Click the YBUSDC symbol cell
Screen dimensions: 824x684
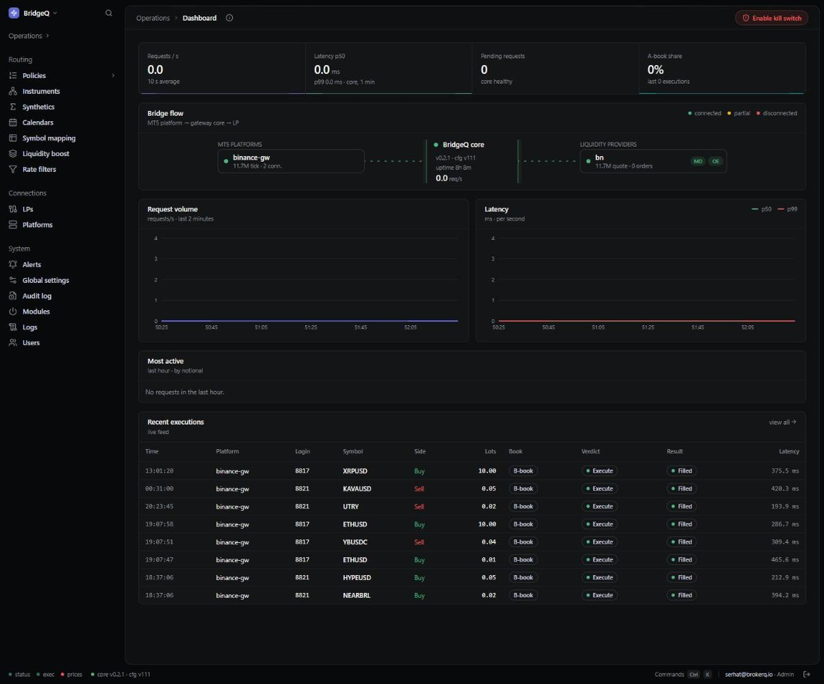point(355,542)
